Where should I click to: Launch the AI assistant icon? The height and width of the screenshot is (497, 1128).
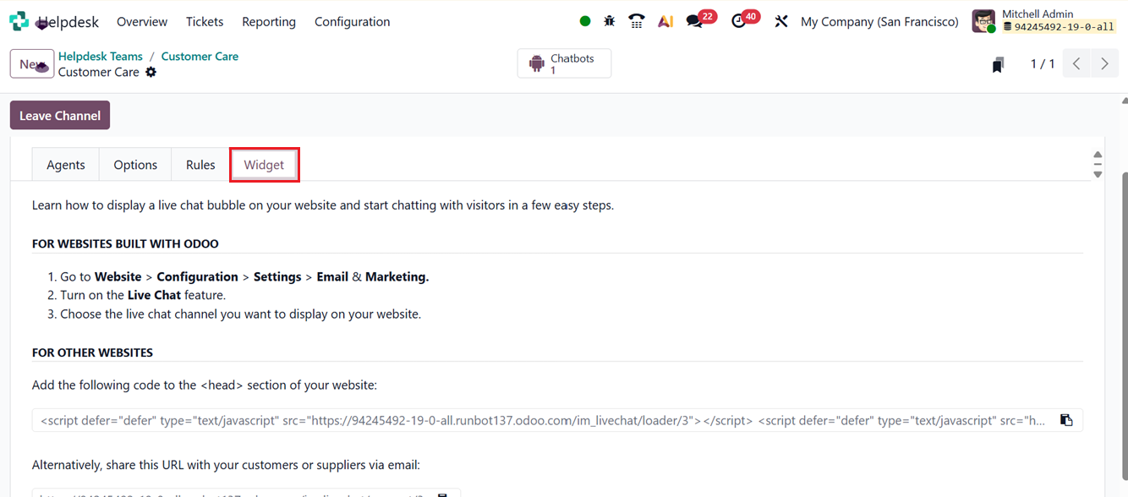coord(665,20)
